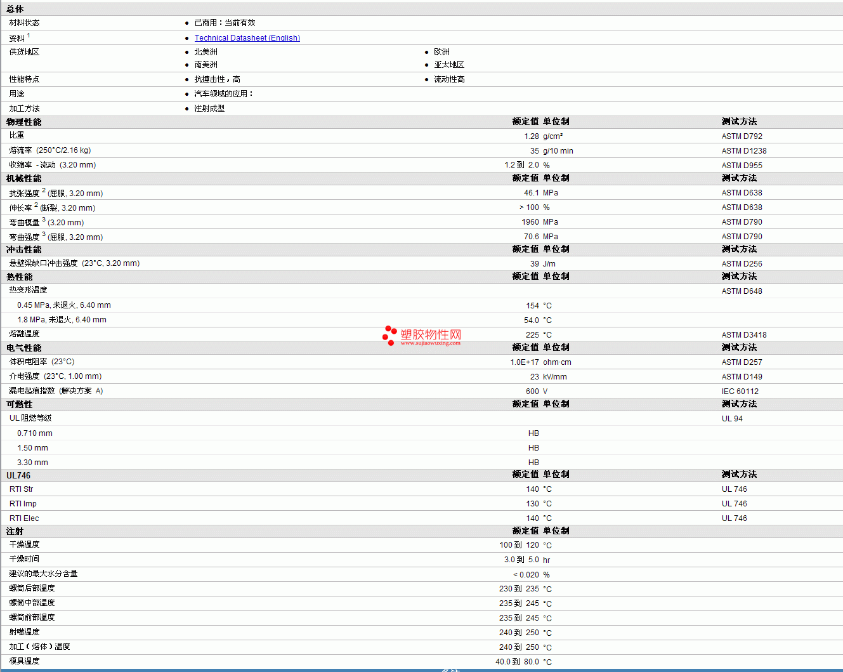Click 'ASTM D648' test method
The height and width of the screenshot is (672, 843).
point(742,291)
